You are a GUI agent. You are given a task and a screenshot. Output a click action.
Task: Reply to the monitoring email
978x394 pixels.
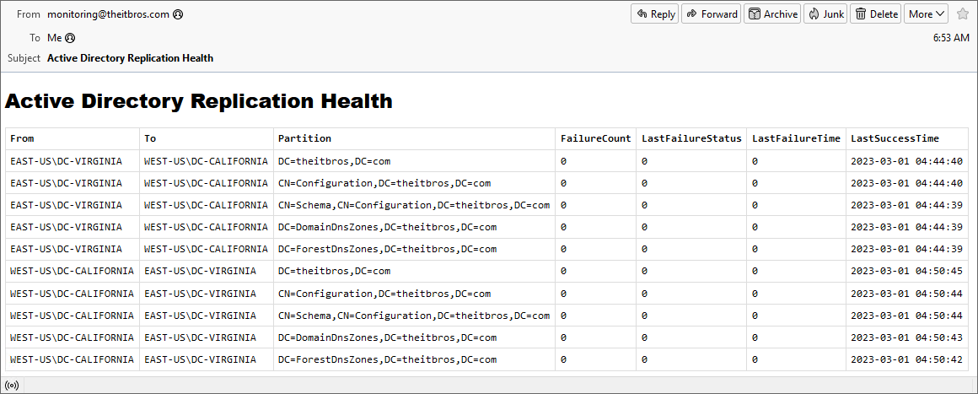[x=654, y=14]
